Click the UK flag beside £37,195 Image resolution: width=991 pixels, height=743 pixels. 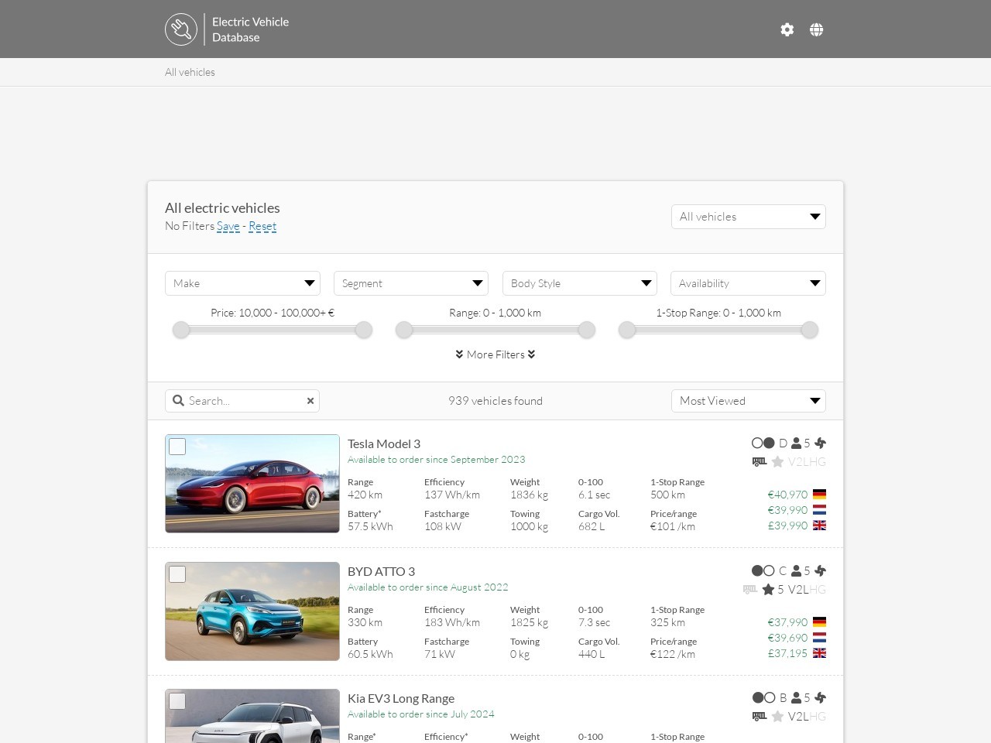819,653
